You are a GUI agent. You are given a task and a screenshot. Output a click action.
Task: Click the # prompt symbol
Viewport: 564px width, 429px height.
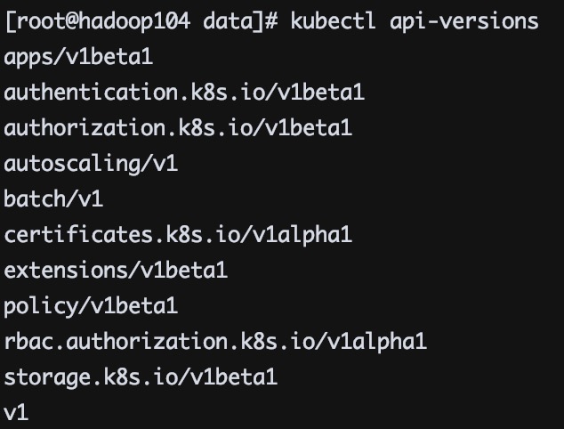click(272, 20)
